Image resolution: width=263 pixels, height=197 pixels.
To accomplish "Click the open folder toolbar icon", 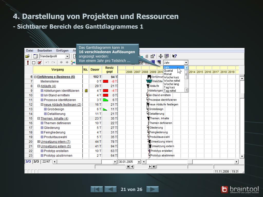I will click(x=27, y=56).
